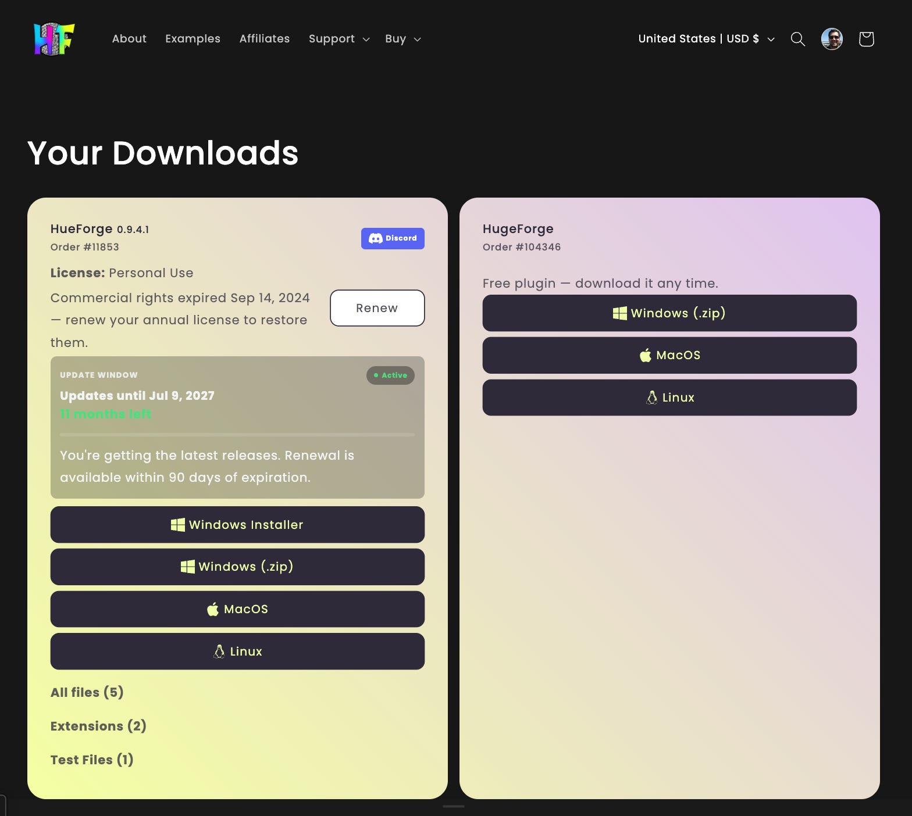Click the 'Free plugin — download it any time.' text
Viewport: 912px width, 816px height.
[x=600, y=284]
